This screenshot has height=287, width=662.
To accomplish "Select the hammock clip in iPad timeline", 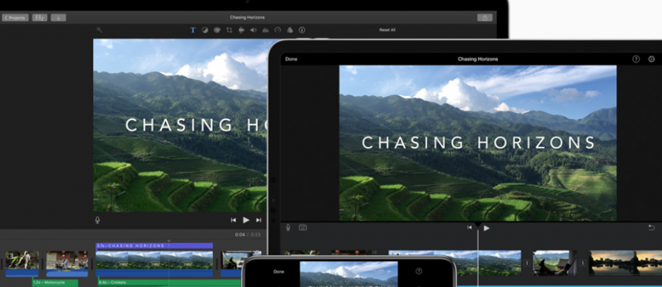I will [x=555, y=263].
